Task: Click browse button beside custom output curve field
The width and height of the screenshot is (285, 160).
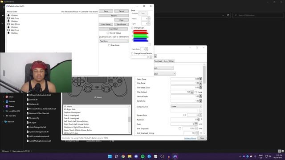Action: (x=200, y=111)
